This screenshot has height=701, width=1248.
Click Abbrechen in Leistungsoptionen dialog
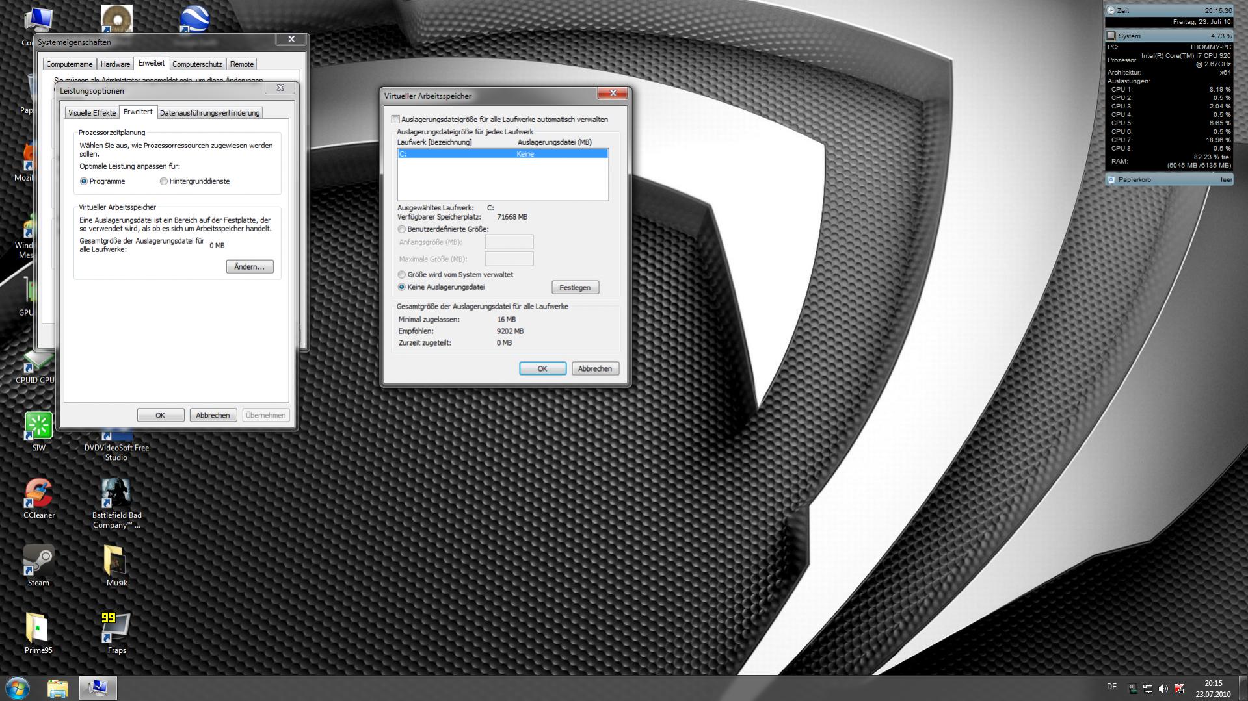coord(213,416)
